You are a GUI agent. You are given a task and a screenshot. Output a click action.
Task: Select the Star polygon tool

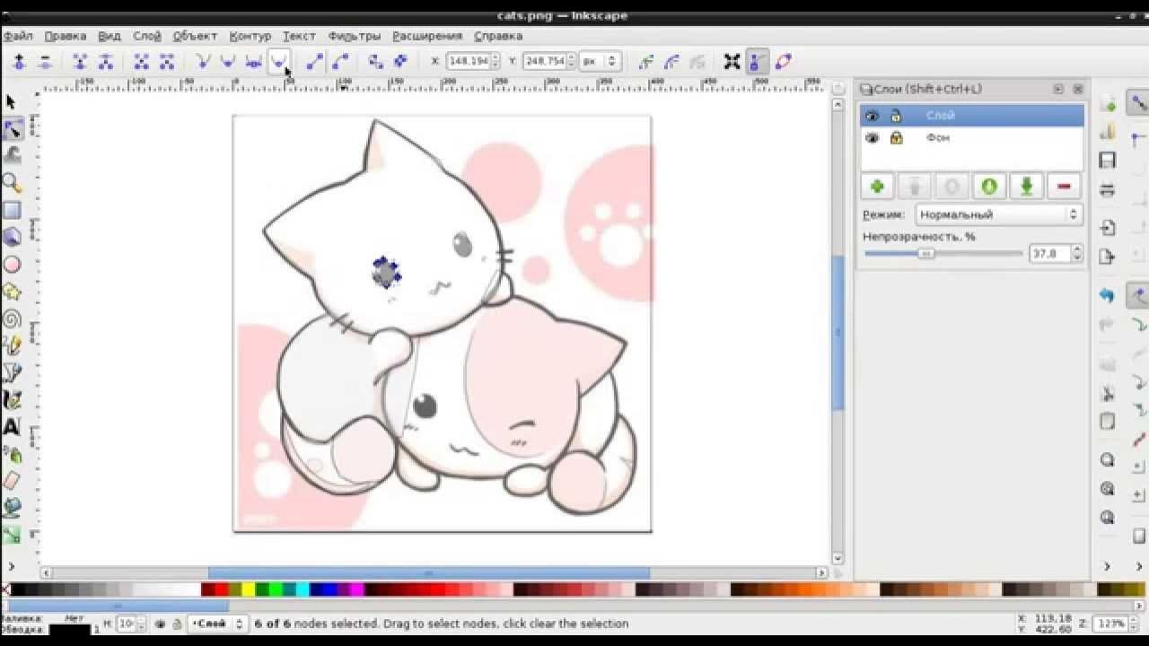12,292
